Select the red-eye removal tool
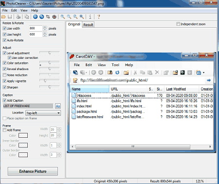The height and width of the screenshot is (184, 219). coord(55,17)
